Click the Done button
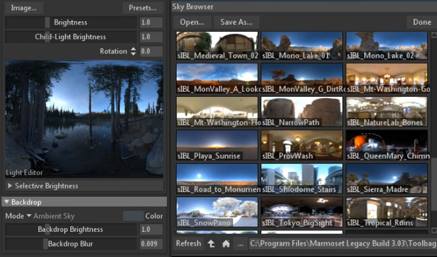The image size is (437, 257). click(422, 23)
